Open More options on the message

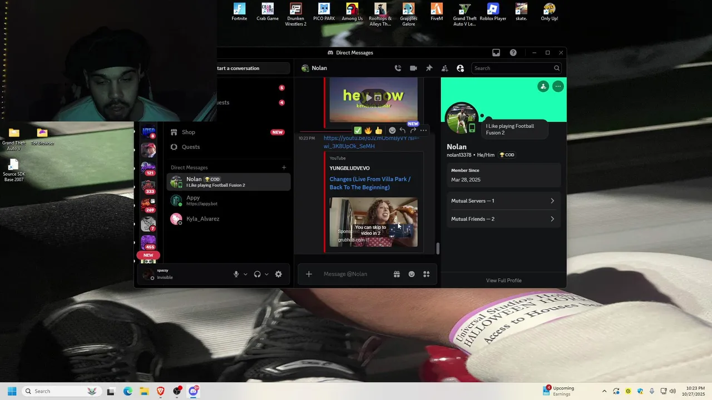424,131
